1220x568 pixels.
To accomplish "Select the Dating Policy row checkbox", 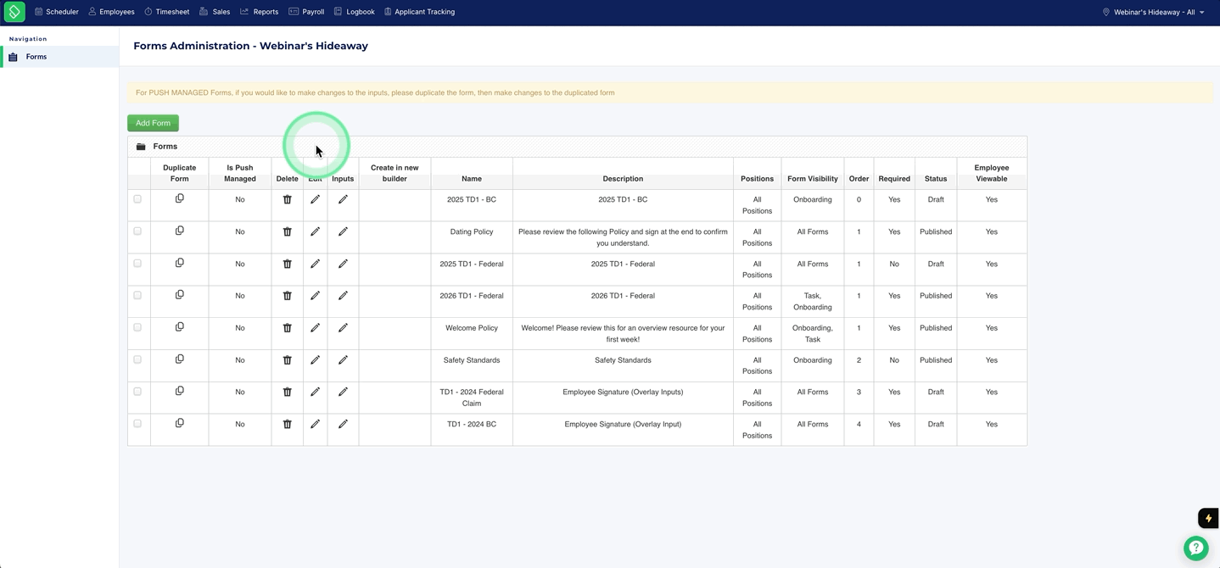I will [x=137, y=231].
